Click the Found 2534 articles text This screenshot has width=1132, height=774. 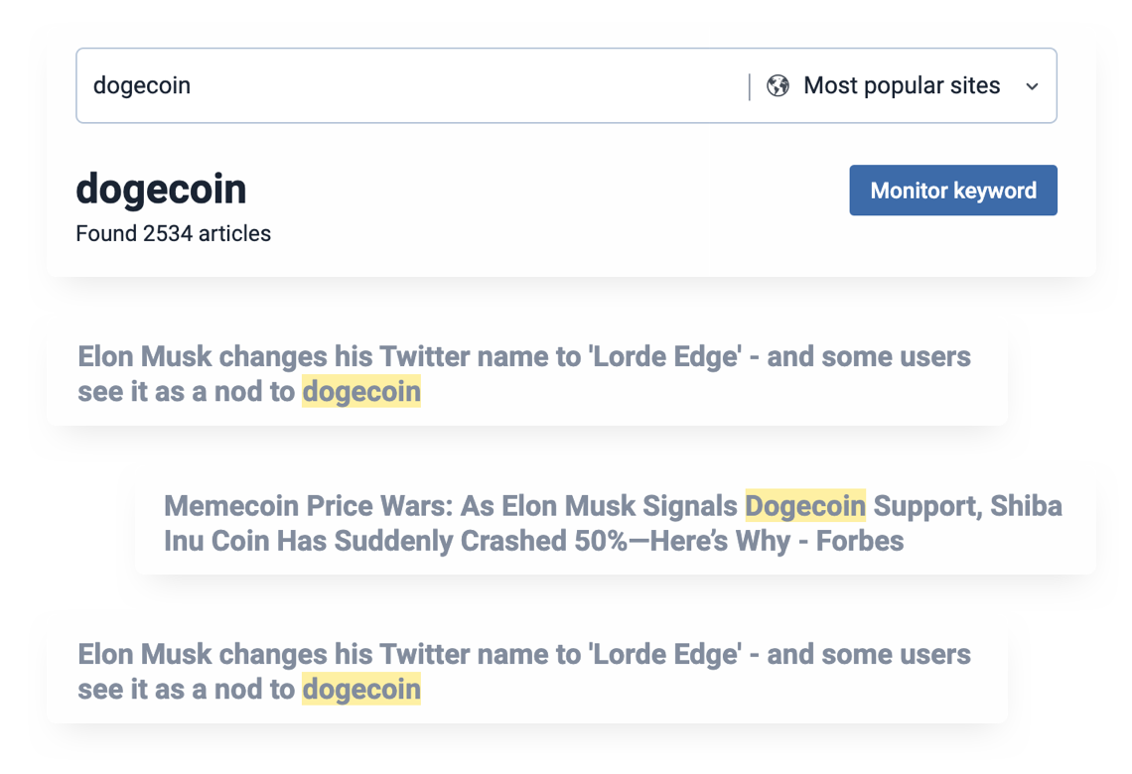pyautogui.click(x=173, y=234)
